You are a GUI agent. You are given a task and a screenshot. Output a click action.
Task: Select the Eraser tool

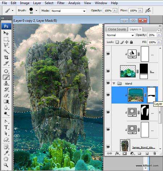pyautogui.click(x=6, y=96)
